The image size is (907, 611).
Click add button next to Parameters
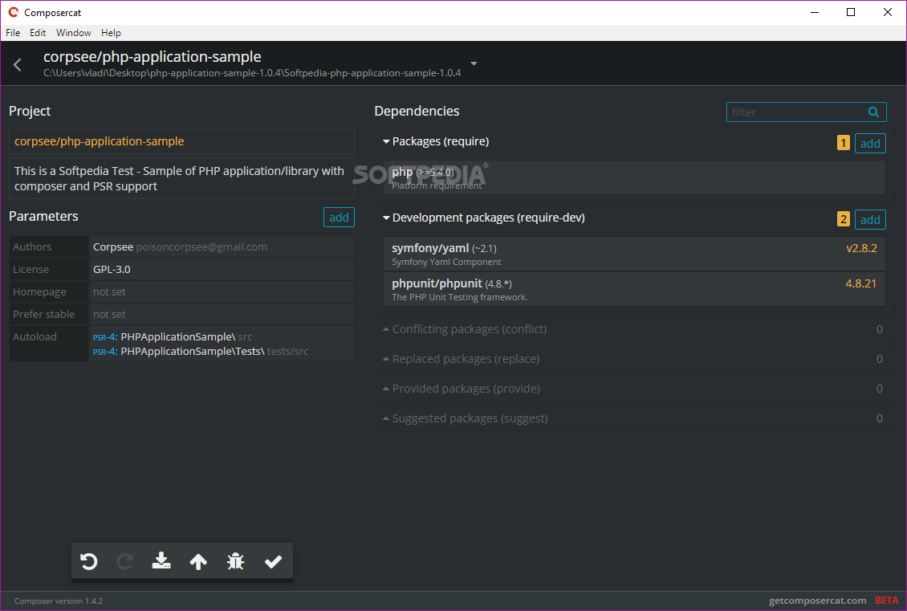tap(339, 218)
